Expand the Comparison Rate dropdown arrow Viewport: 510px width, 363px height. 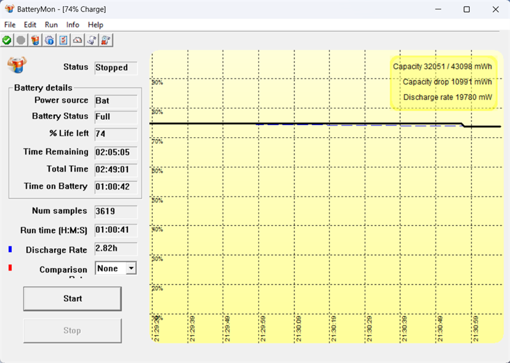coord(131,268)
